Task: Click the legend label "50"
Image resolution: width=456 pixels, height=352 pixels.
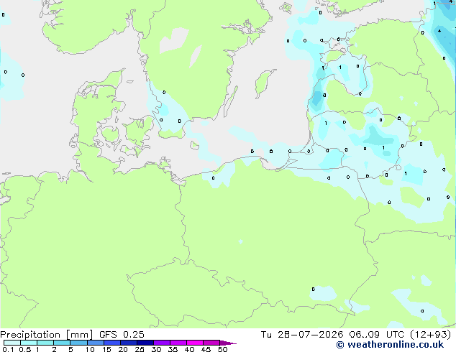Action: point(222,349)
